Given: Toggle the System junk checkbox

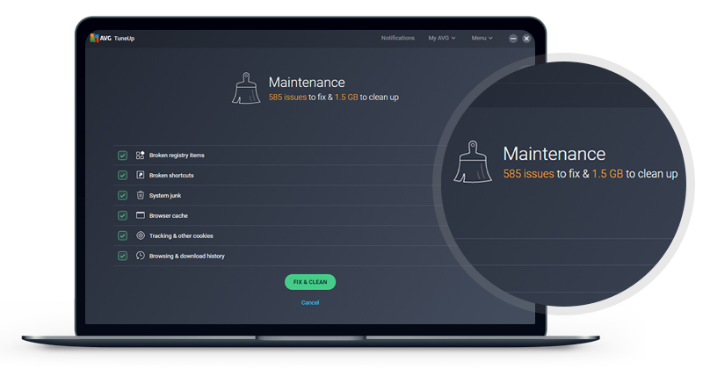Looking at the screenshot, I should [123, 195].
